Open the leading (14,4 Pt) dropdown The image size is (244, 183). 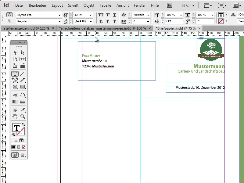(91, 21)
